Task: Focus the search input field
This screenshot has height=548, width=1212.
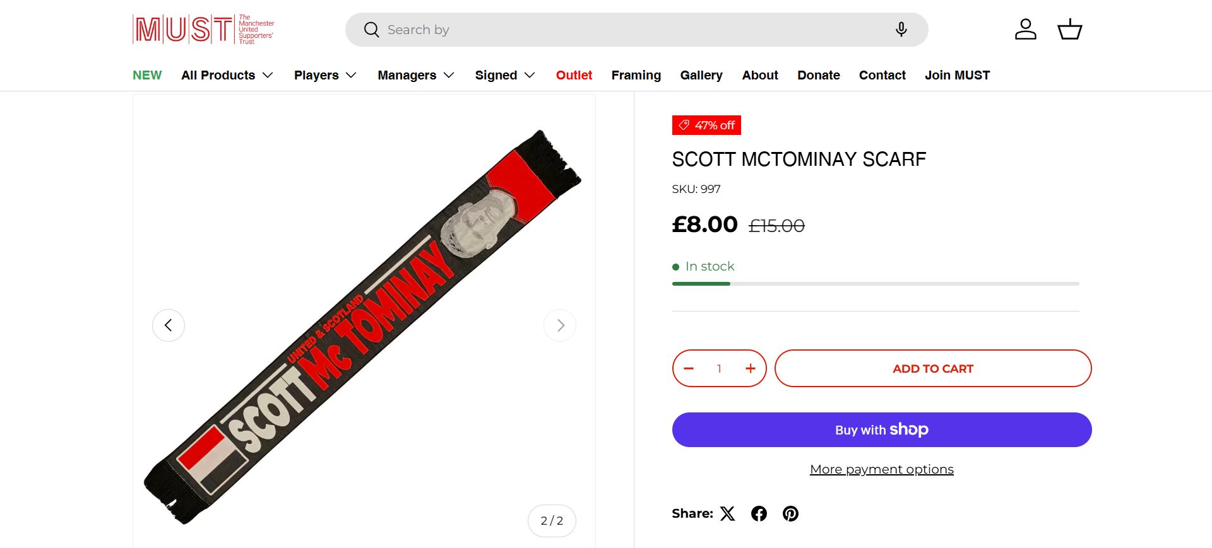Action: [631, 30]
